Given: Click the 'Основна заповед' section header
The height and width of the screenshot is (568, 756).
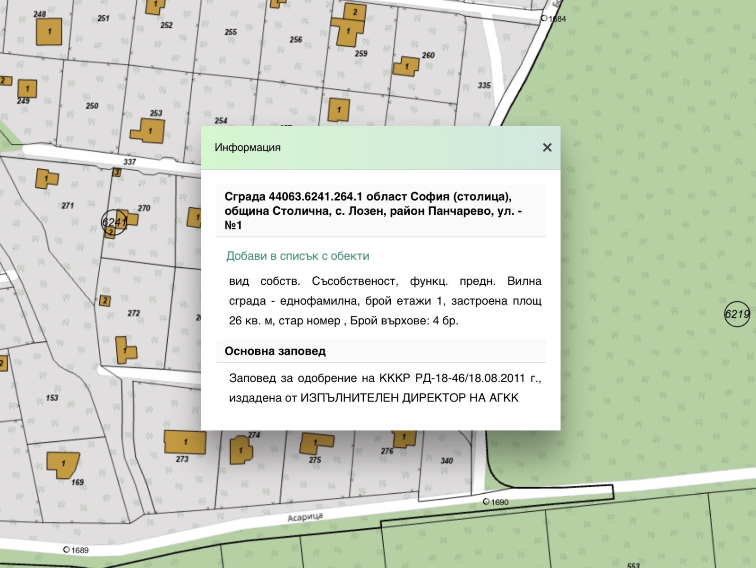Looking at the screenshot, I should [x=275, y=351].
